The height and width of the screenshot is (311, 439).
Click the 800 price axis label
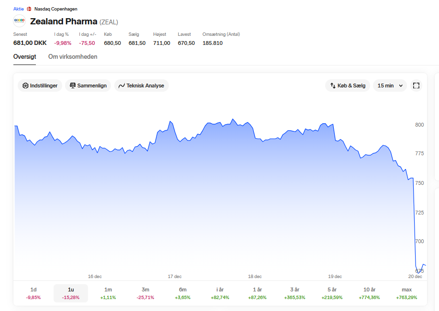419,125
